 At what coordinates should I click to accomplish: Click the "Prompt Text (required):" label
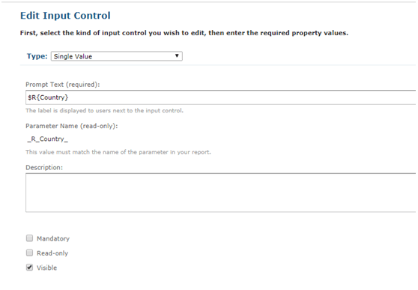coord(63,85)
